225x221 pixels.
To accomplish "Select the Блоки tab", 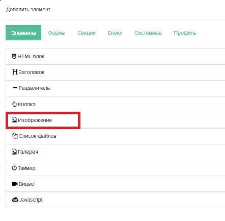I will (x=115, y=33).
